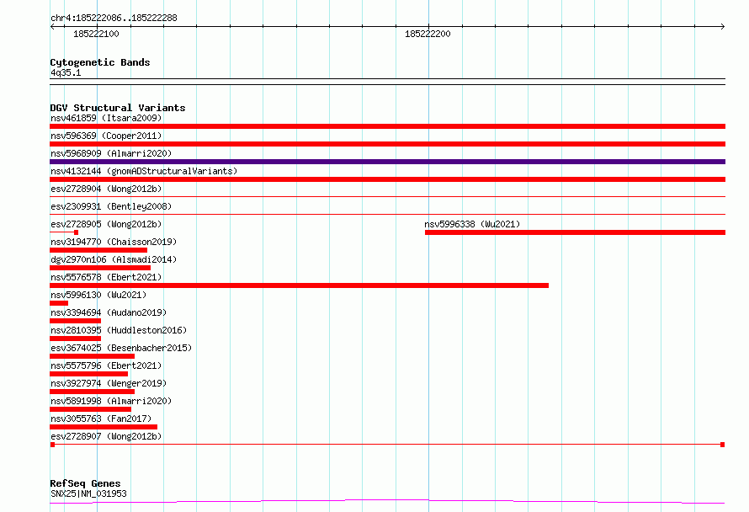This screenshot has width=749, height=512.
Task: Open the nsv5575796 (Ebert2021) label
Action: click(x=106, y=365)
